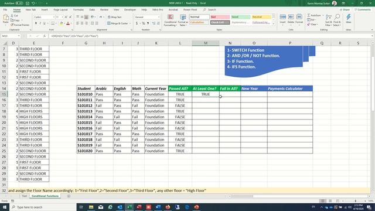Switch to the Formulas tab
375x211 pixels.
pos(79,9)
